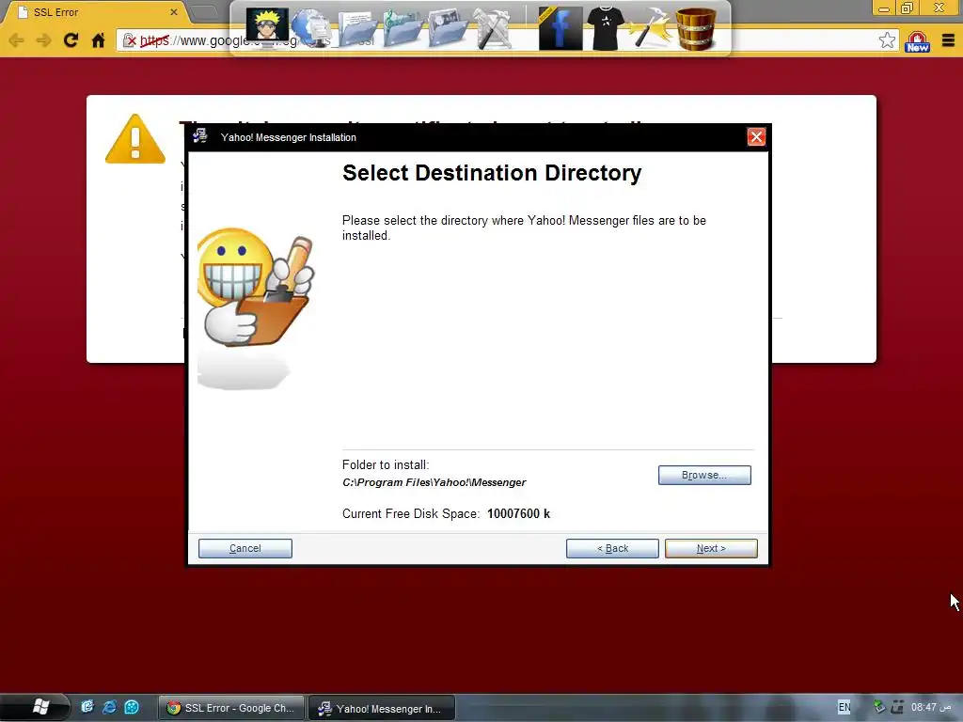Open the globe network icon in the dock
This screenshot has height=722, width=963.
click(311, 28)
